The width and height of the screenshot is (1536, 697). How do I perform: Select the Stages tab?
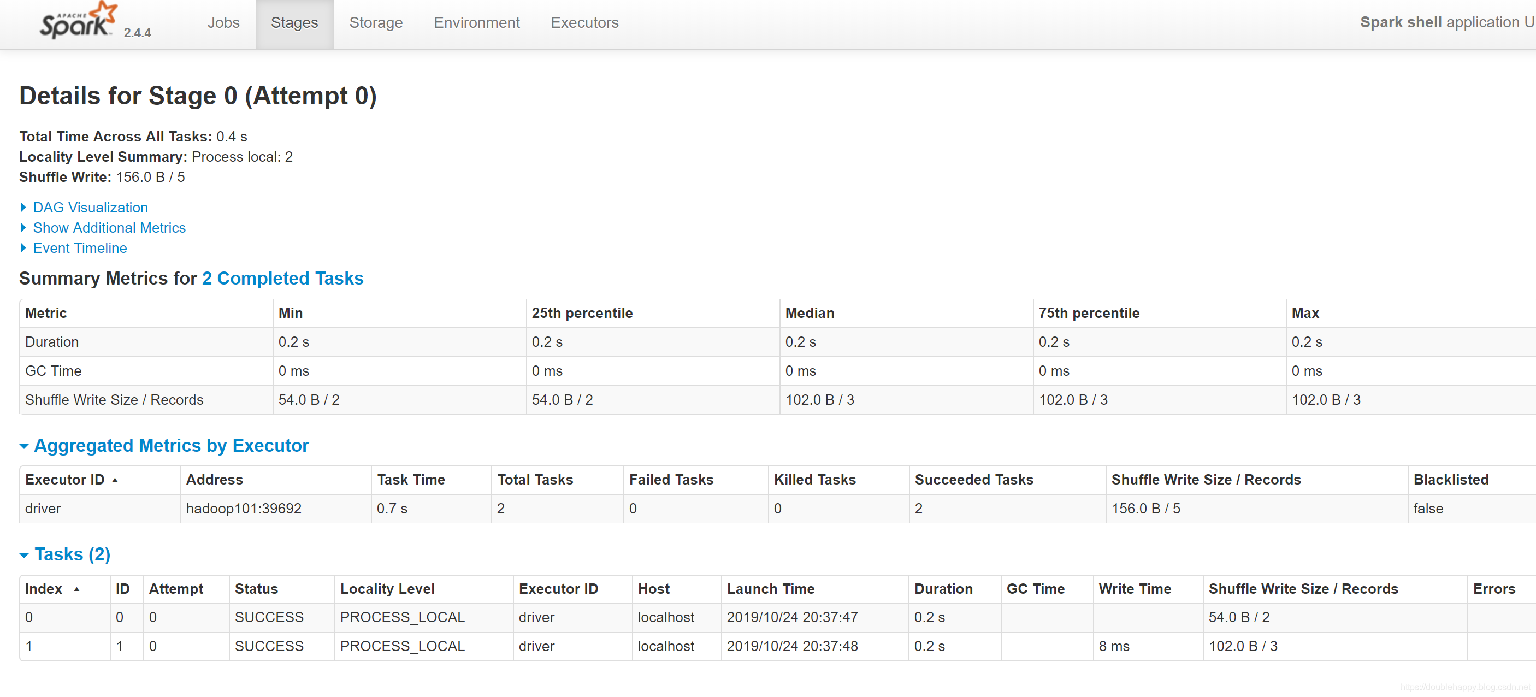click(x=294, y=22)
